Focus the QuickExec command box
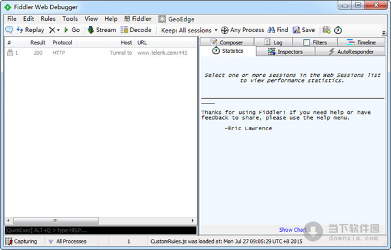 (x=101, y=230)
